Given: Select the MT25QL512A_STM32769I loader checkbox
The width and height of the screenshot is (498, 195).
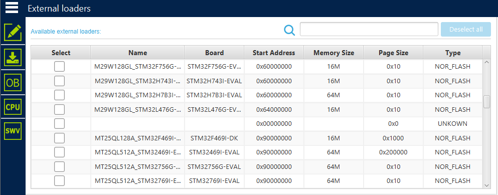Looking at the screenshot, I should [59, 180].
